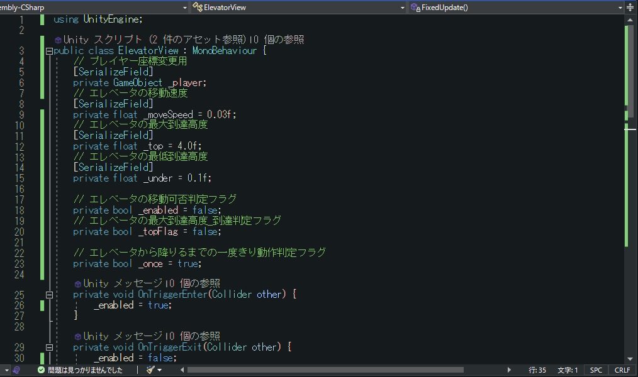
Task: Open the zoom level dropdown arrow
Action: pos(6,370)
